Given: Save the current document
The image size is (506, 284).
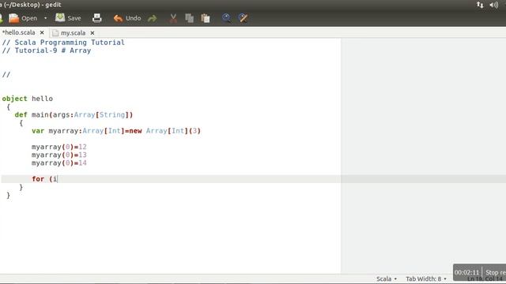Looking at the screenshot, I should click(68, 18).
